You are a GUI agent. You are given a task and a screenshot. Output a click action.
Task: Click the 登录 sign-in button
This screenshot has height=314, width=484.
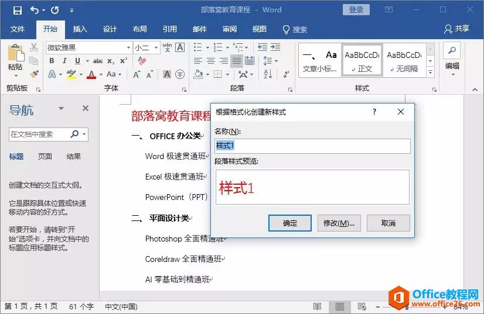[356, 10]
